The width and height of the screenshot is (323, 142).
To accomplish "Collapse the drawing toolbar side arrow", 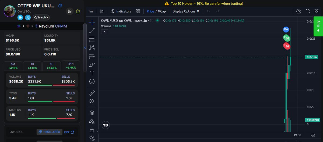I will click(97, 132).
